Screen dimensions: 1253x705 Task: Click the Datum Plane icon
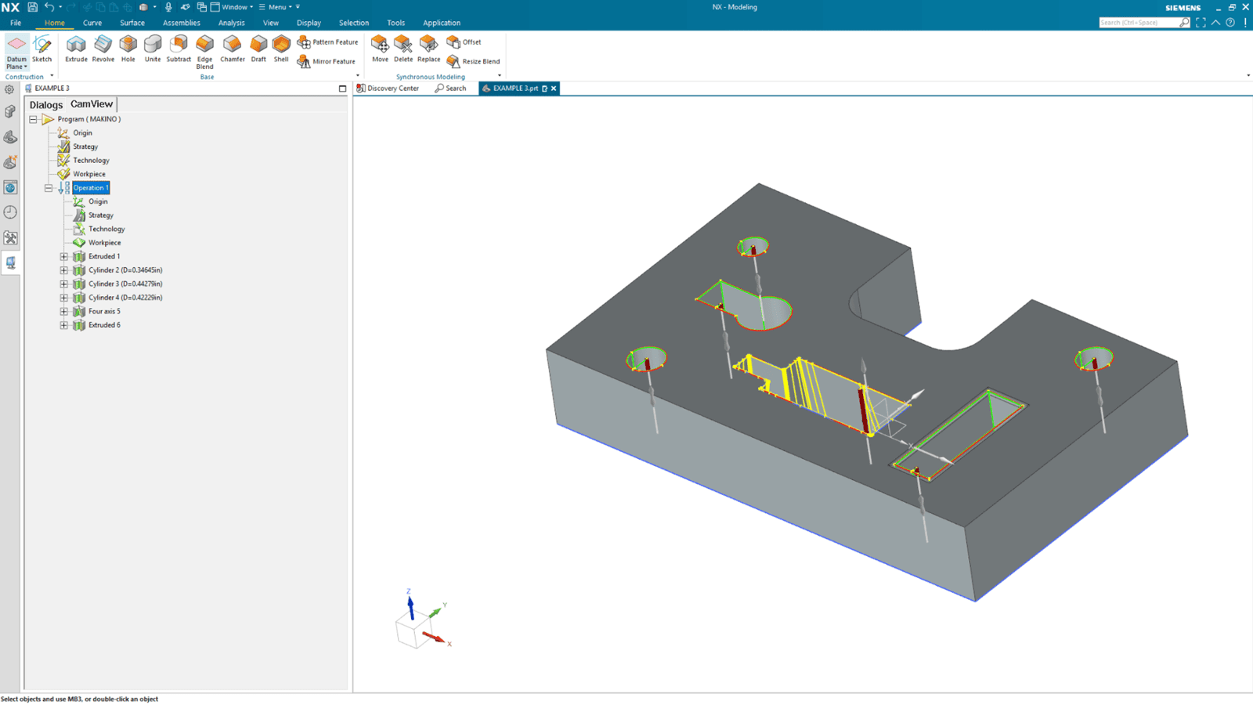click(16, 45)
